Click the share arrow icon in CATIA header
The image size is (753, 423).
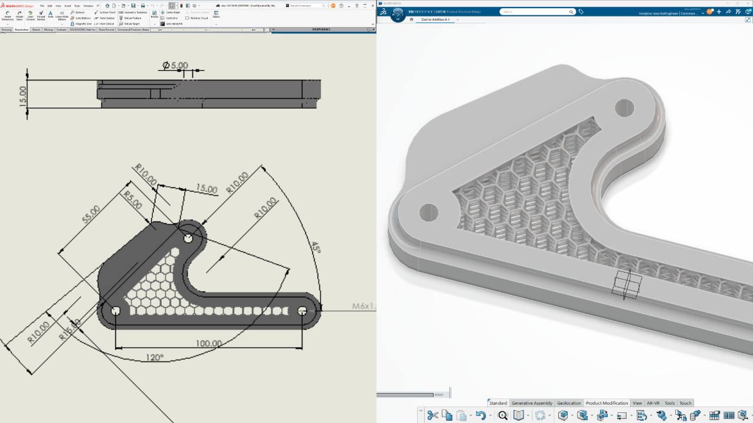(729, 12)
